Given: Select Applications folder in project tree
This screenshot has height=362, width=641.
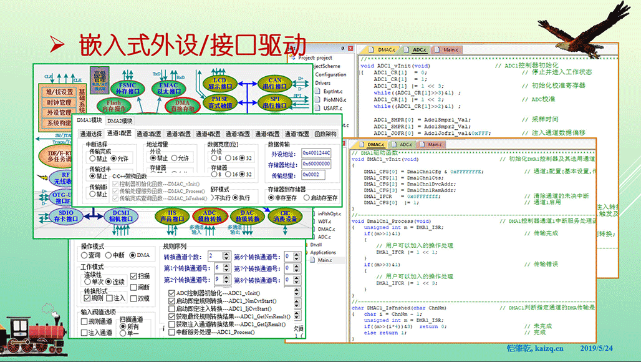Looking at the screenshot, I should tap(323, 252).
